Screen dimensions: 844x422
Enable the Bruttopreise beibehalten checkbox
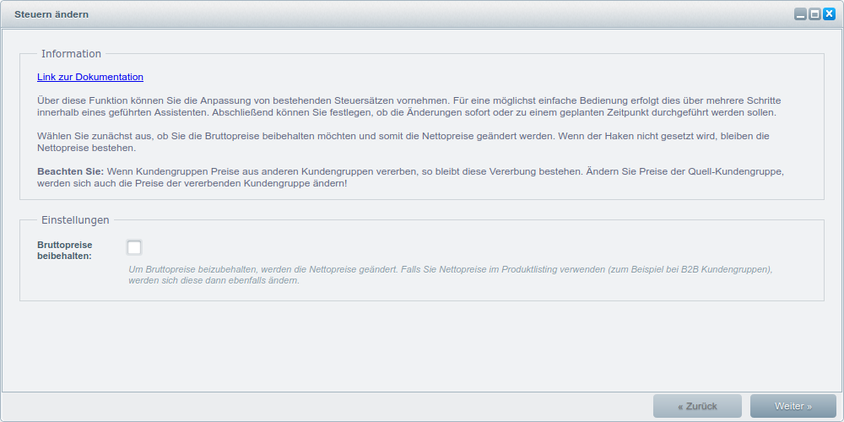point(134,247)
